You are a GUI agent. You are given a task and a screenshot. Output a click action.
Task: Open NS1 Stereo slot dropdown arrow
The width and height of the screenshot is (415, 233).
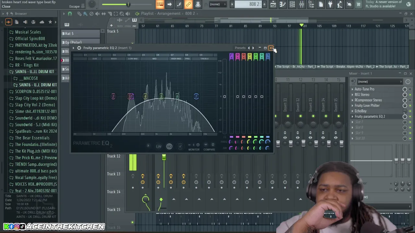pos(352,95)
